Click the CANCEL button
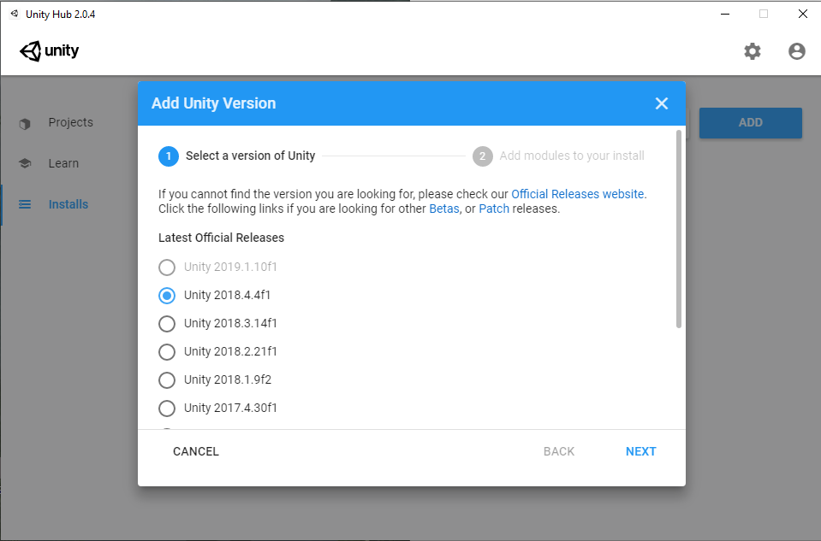Viewport: 821px width, 541px height. point(196,451)
